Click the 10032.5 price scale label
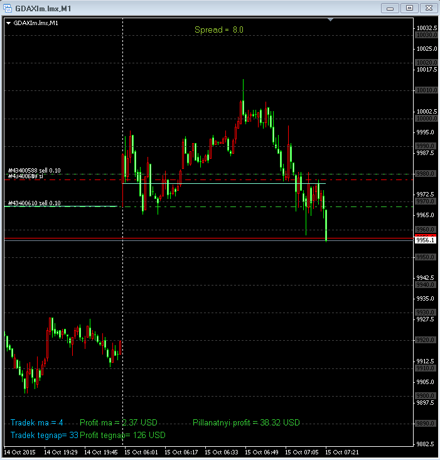 [x=426, y=28]
